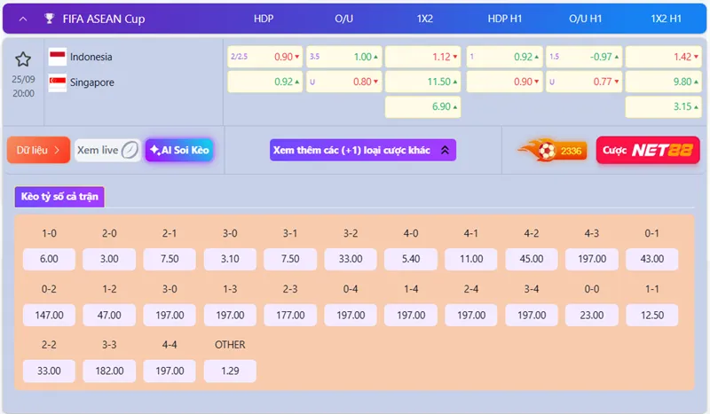Viewport: 710px width, 414px height.
Task: Pick Over 3.5 odds 1.00
Action: pyautogui.click(x=344, y=57)
